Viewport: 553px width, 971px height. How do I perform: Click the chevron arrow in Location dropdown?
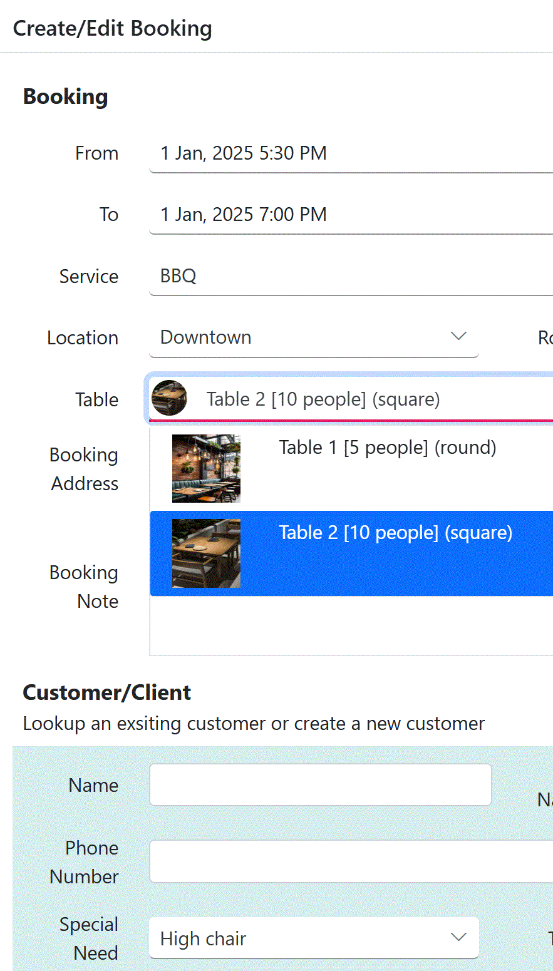(458, 337)
